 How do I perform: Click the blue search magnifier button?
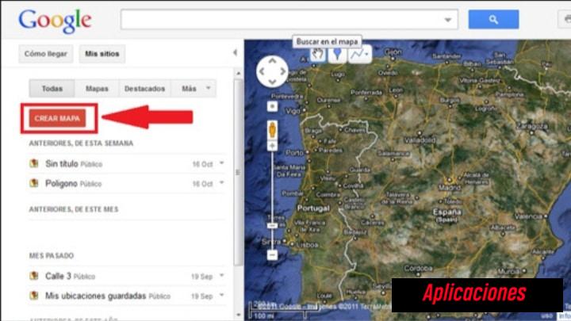pyautogui.click(x=493, y=19)
